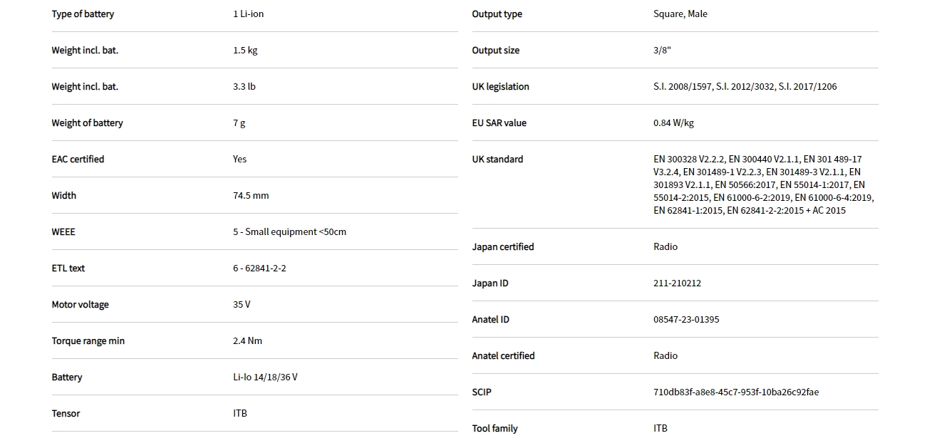Viewport: 927px width, 443px height.
Task: Click the UK legislation S.I. references
Action: (x=745, y=86)
